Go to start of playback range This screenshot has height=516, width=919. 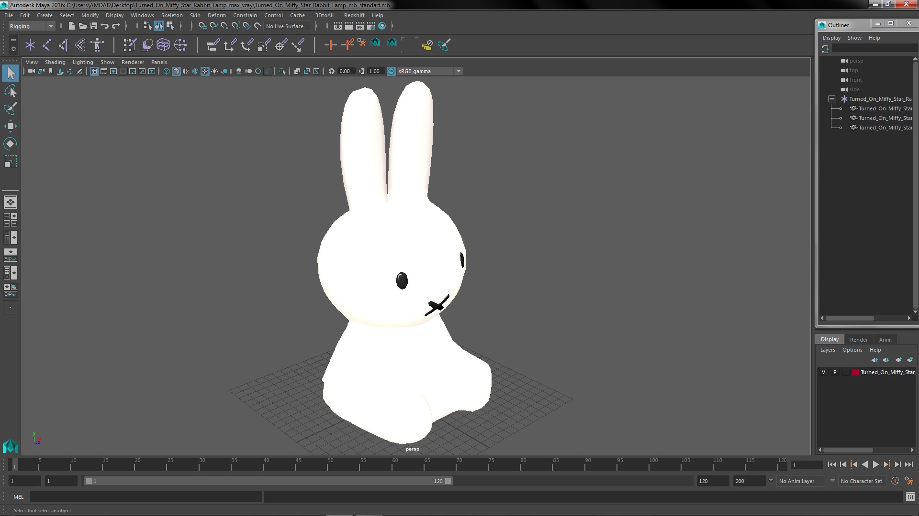[831, 464]
